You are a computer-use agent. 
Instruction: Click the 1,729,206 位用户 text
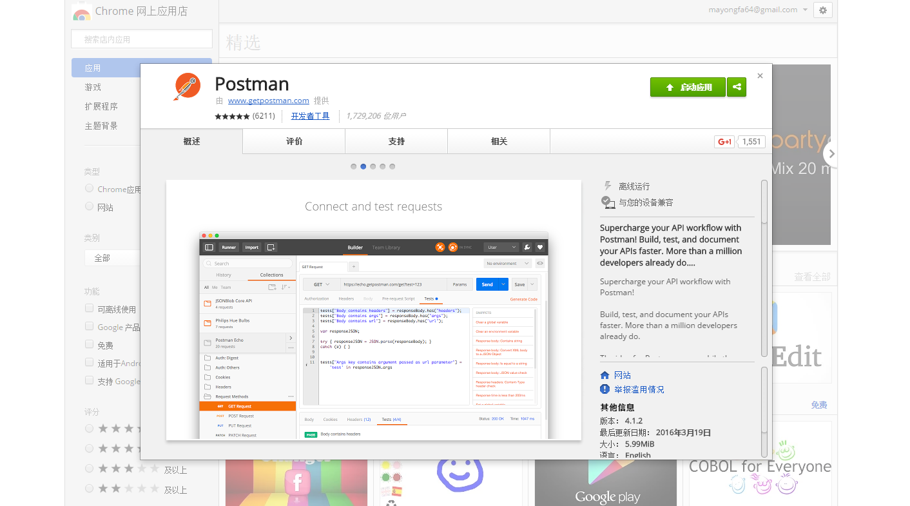[376, 116]
